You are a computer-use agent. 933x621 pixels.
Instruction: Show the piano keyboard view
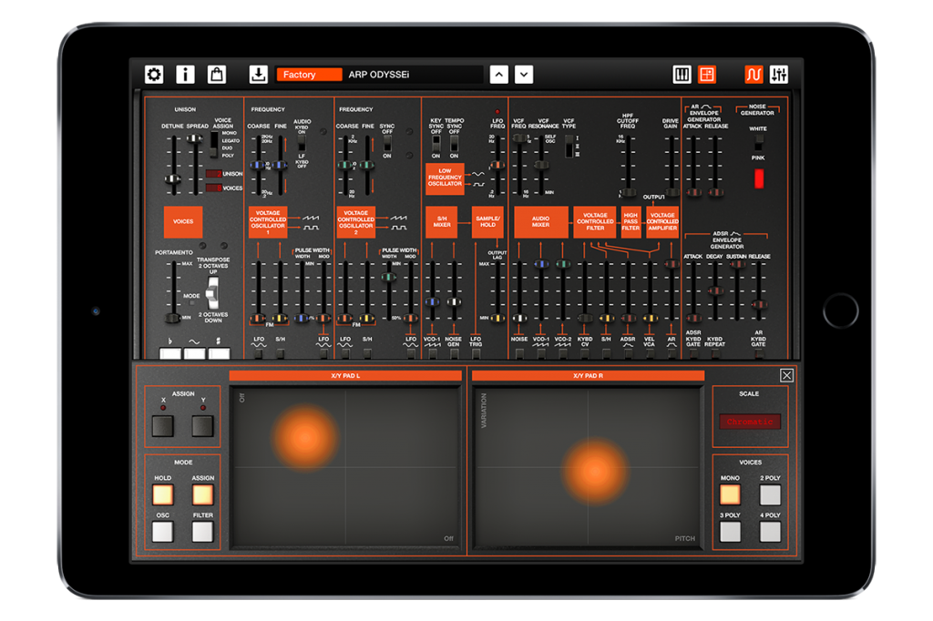click(682, 75)
